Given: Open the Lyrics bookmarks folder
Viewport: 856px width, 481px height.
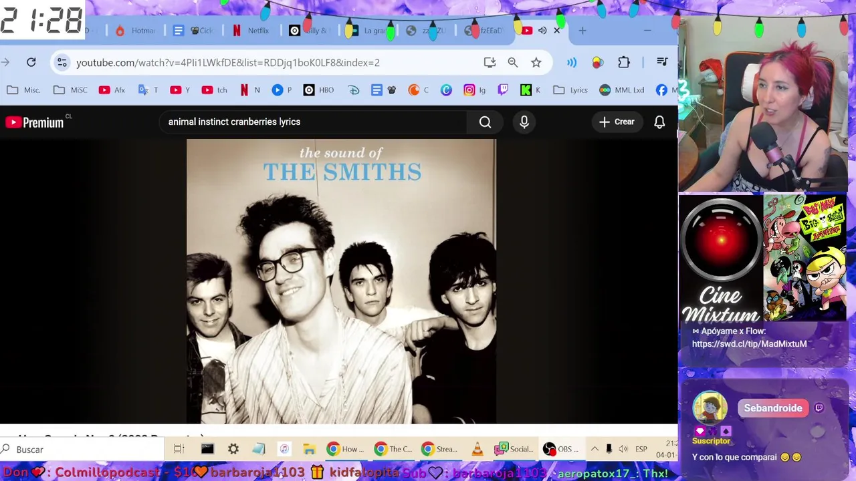Looking at the screenshot, I should [x=570, y=90].
